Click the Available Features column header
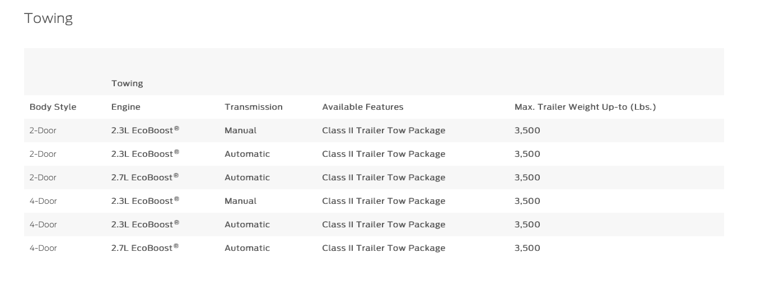The image size is (766, 299). (x=363, y=107)
